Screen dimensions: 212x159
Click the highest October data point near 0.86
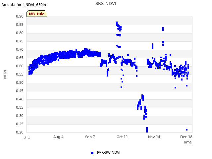point(117,23)
